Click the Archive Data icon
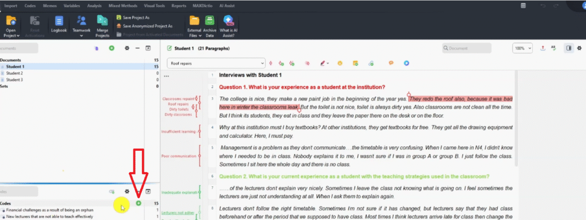 coord(209,21)
